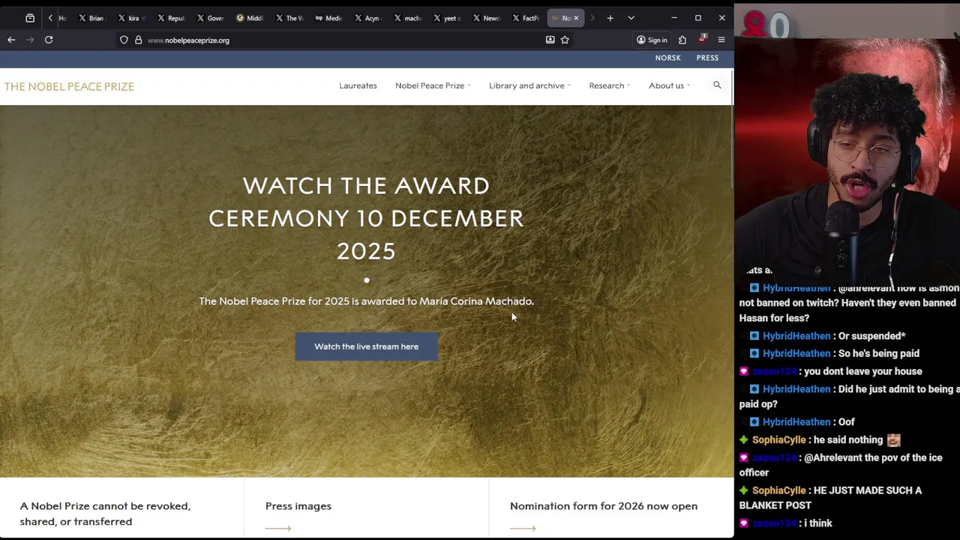Image resolution: width=960 pixels, height=540 pixels.
Task: Switch to the Middl tab
Action: (x=249, y=18)
